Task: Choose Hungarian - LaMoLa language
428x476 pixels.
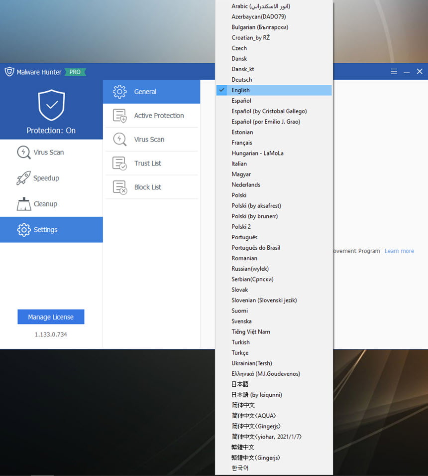Action: pos(274,154)
